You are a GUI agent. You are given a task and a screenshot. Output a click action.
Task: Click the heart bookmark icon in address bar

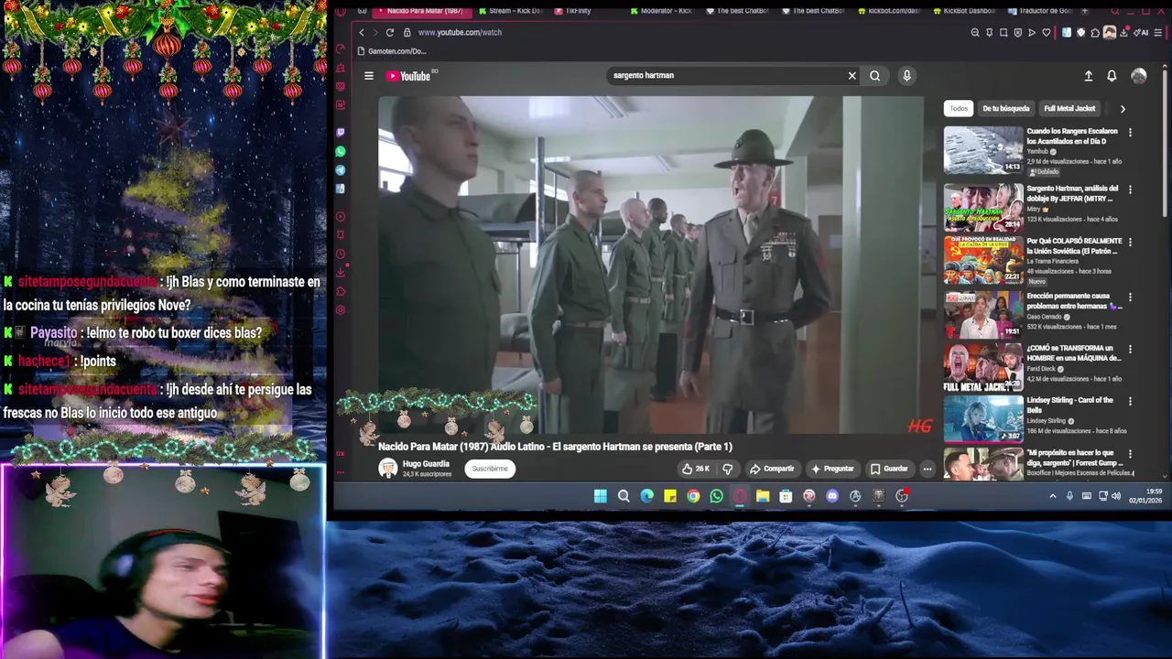click(1046, 32)
